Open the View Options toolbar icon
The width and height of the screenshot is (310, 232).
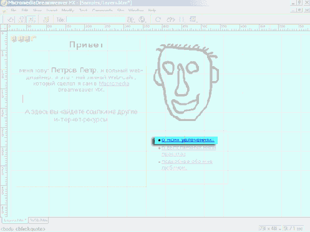[x=193, y=19]
